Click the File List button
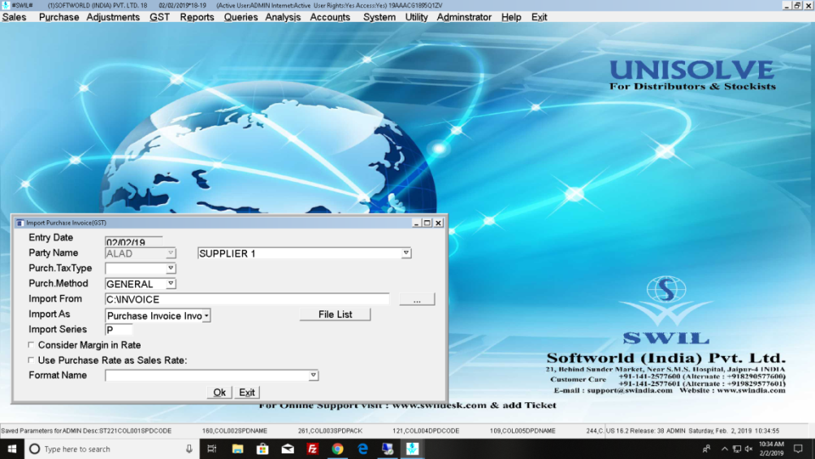815x459 pixels. coord(336,314)
